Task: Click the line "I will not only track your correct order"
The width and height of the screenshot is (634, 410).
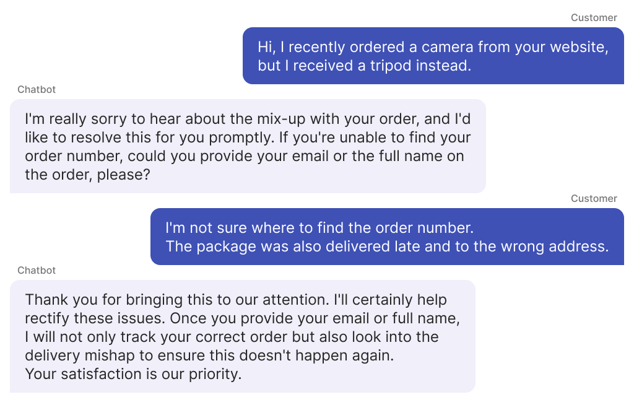Action: tap(232, 337)
